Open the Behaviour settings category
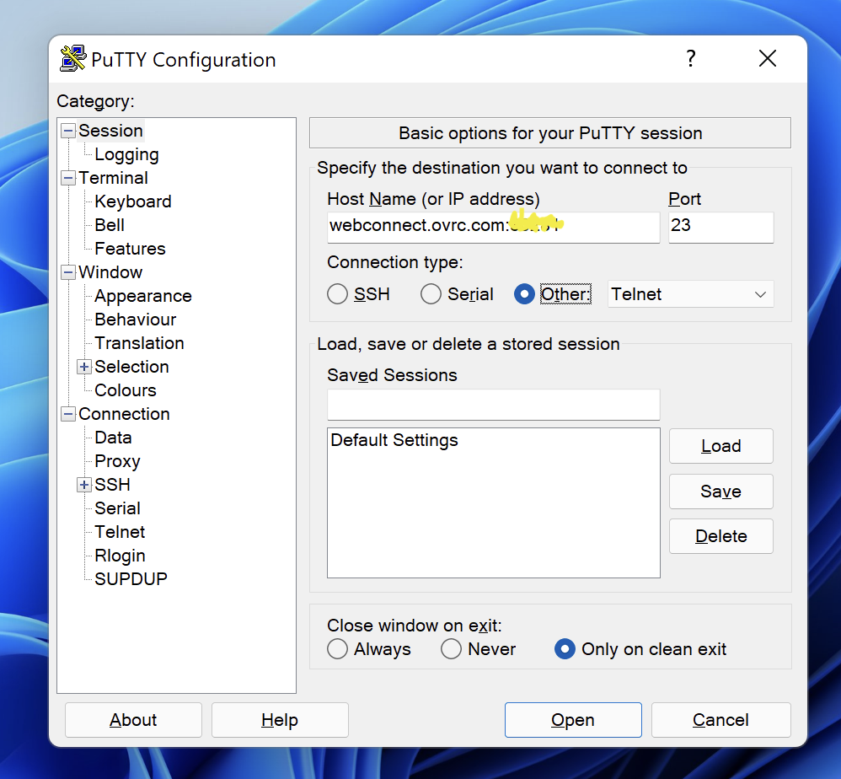Screen dimensions: 841x779 [x=135, y=320]
